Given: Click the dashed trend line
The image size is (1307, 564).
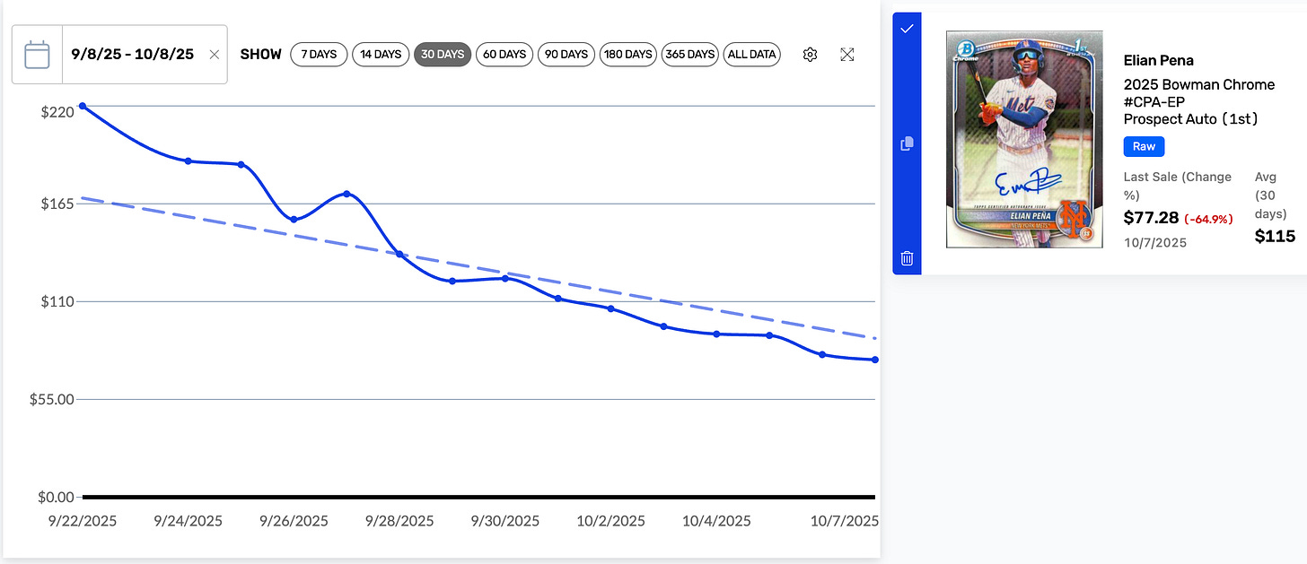Looking at the screenshot, I should [478, 268].
